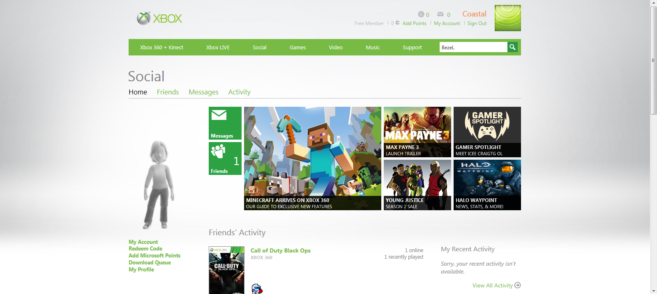657x294 pixels.
Task: Click the My Account link in header
Action: click(x=447, y=23)
